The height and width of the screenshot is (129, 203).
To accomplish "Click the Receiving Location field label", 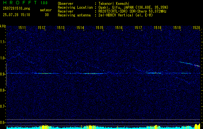I will (x=75, y=7).
